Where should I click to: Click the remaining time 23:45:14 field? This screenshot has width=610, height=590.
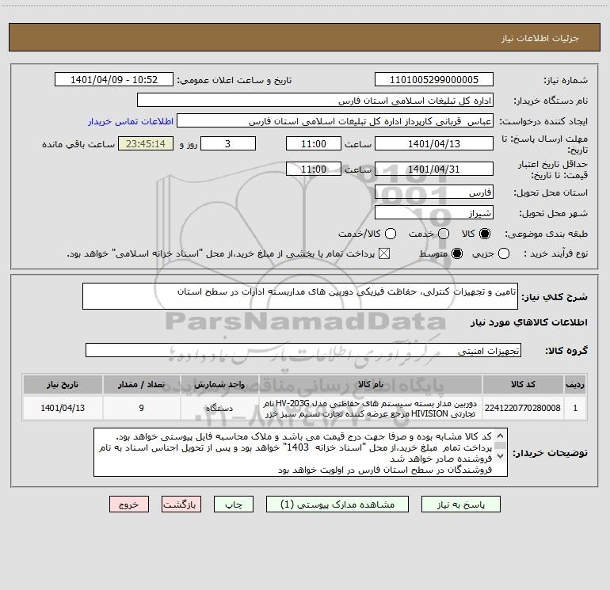(146, 143)
